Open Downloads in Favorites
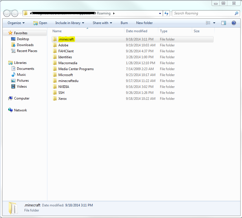Image resolution: width=242 pixels, height=218 pixels. tap(25, 45)
